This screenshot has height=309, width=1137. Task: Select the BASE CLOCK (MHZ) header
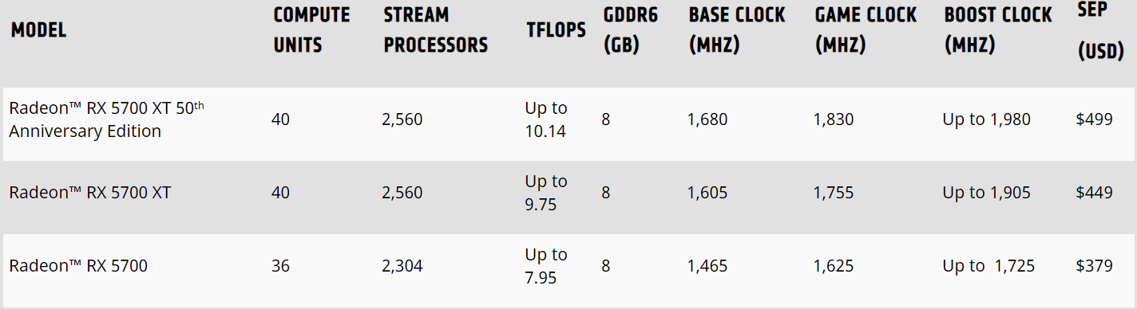[737, 30]
